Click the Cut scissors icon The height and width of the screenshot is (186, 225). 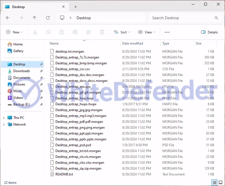(35, 32)
